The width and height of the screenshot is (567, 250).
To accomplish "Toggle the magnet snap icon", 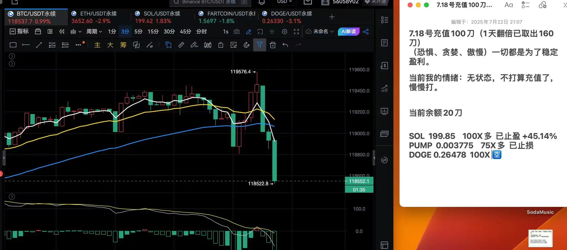I will pyautogui.click(x=247, y=45).
